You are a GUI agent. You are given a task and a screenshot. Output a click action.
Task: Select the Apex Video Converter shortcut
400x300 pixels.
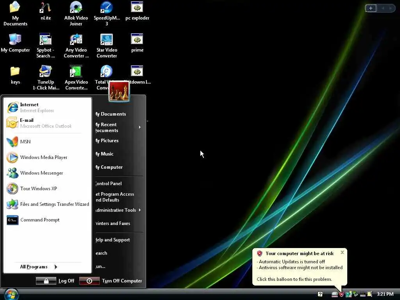tap(76, 78)
